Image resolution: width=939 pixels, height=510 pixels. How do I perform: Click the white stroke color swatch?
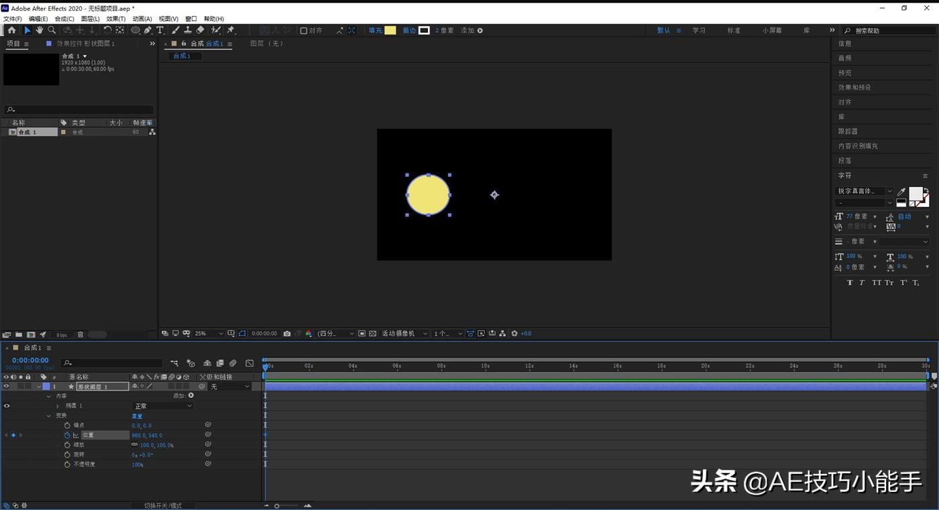424,30
